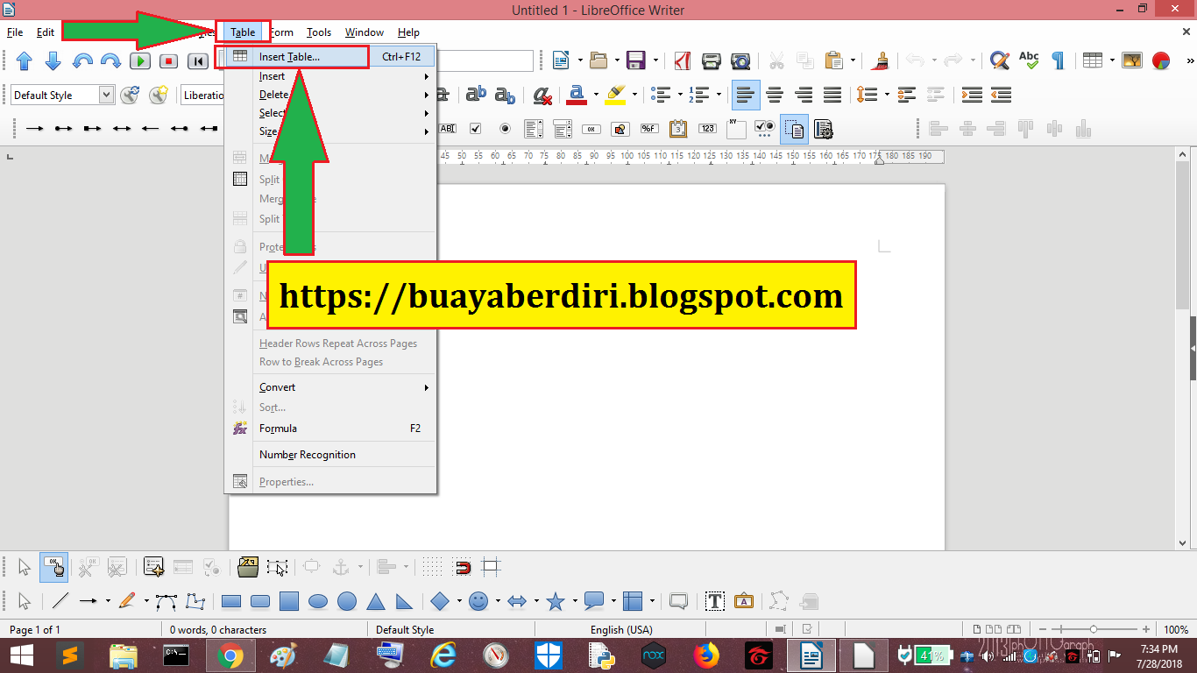The image size is (1197, 673).
Task: Expand the Paste options dropdown arrow
Action: (x=853, y=60)
